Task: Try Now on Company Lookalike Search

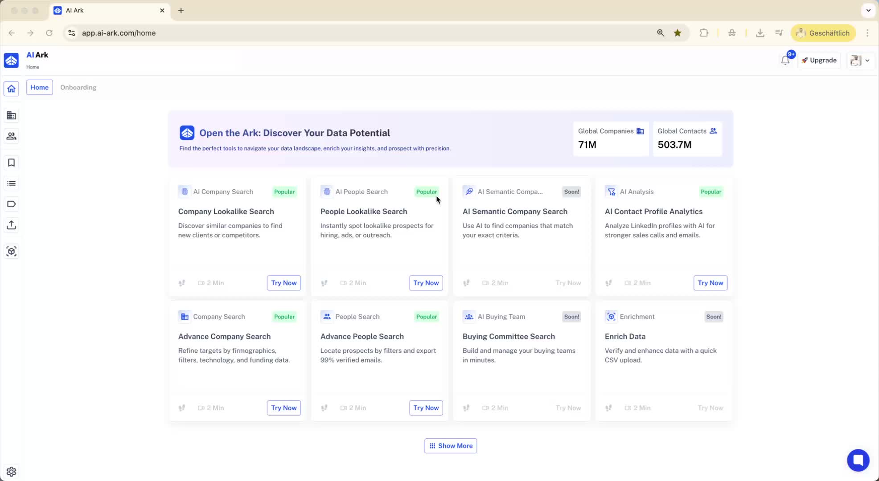Action: pyautogui.click(x=283, y=283)
